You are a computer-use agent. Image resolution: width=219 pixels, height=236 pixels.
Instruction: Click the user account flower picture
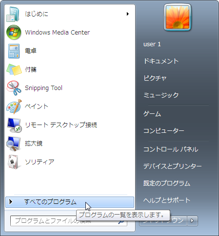click(x=178, y=17)
